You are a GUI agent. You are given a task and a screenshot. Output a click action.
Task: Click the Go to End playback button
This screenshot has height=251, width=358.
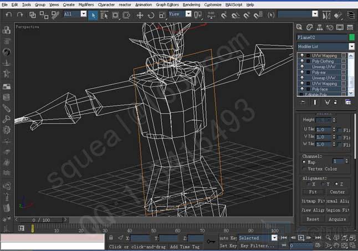click(318, 238)
